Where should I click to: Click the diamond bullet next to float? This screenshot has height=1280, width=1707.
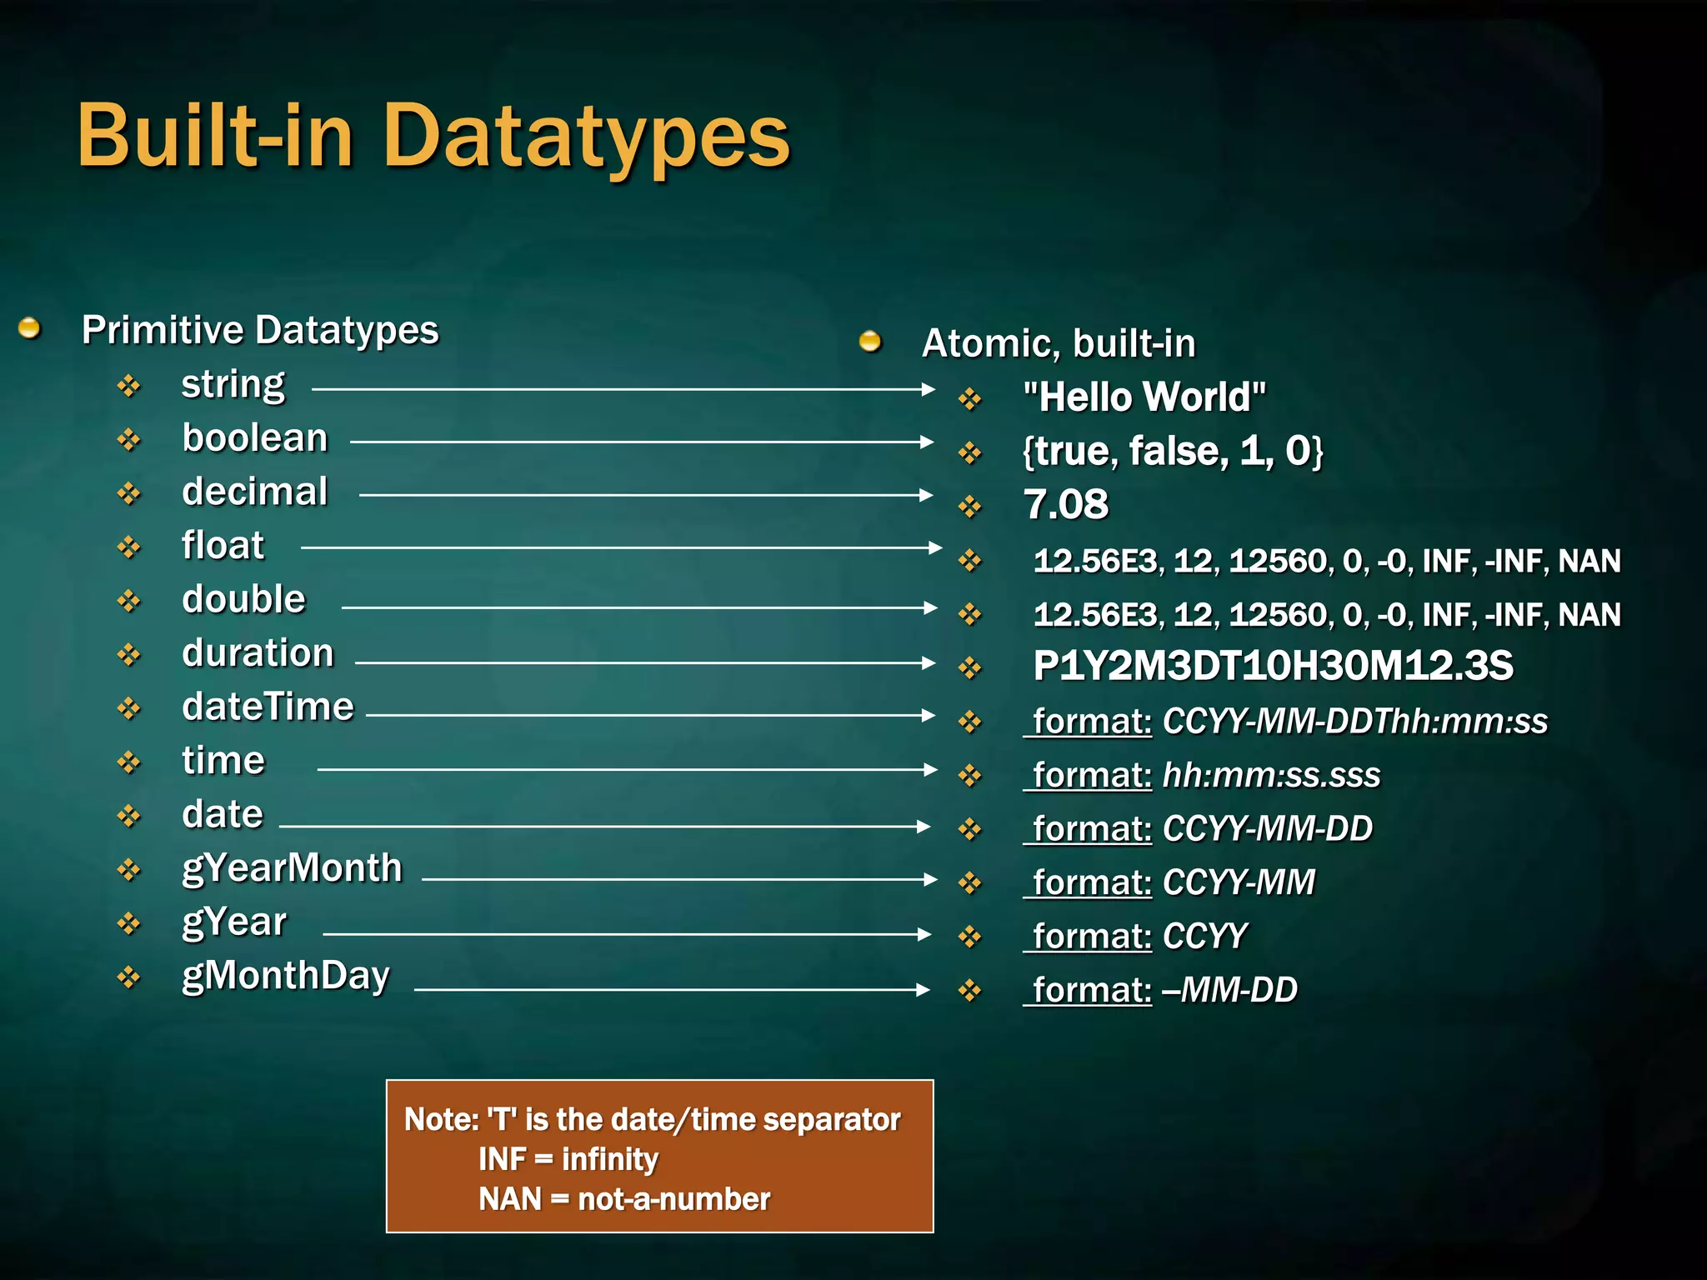[x=129, y=547]
